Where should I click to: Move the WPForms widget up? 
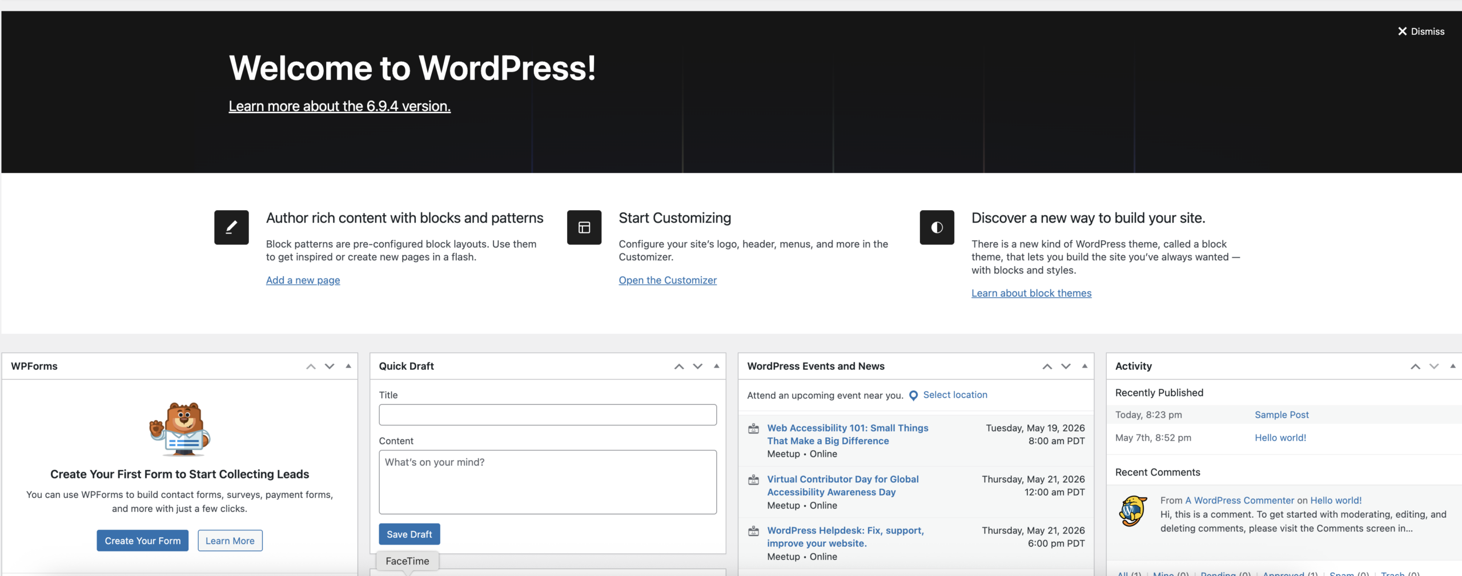pos(311,366)
